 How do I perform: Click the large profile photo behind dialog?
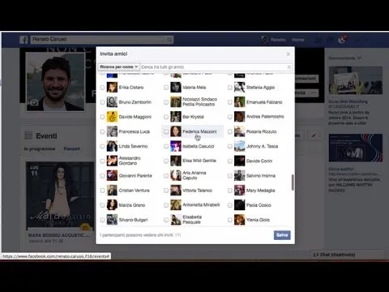point(56,82)
